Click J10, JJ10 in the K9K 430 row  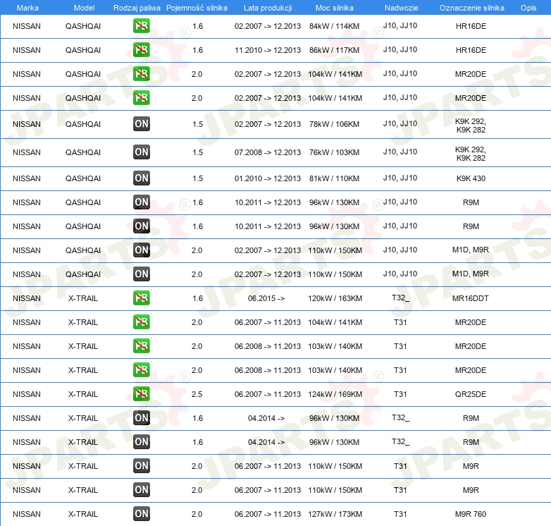(400, 178)
